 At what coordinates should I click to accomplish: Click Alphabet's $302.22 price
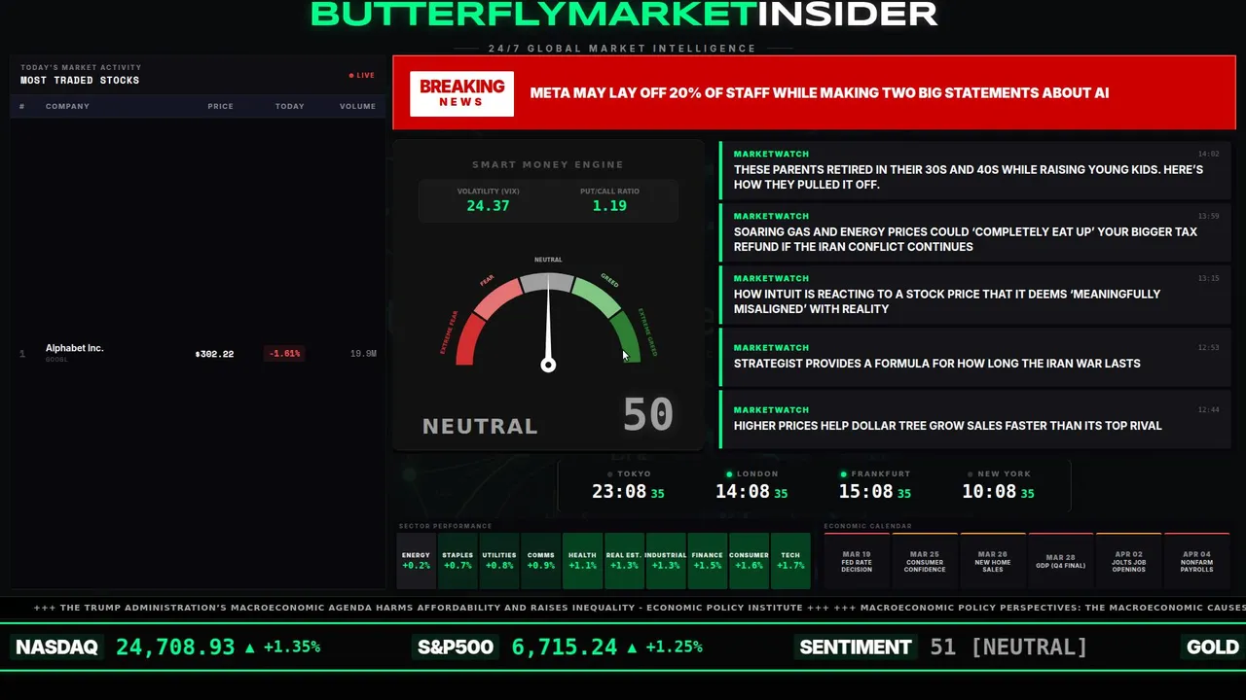[214, 354]
